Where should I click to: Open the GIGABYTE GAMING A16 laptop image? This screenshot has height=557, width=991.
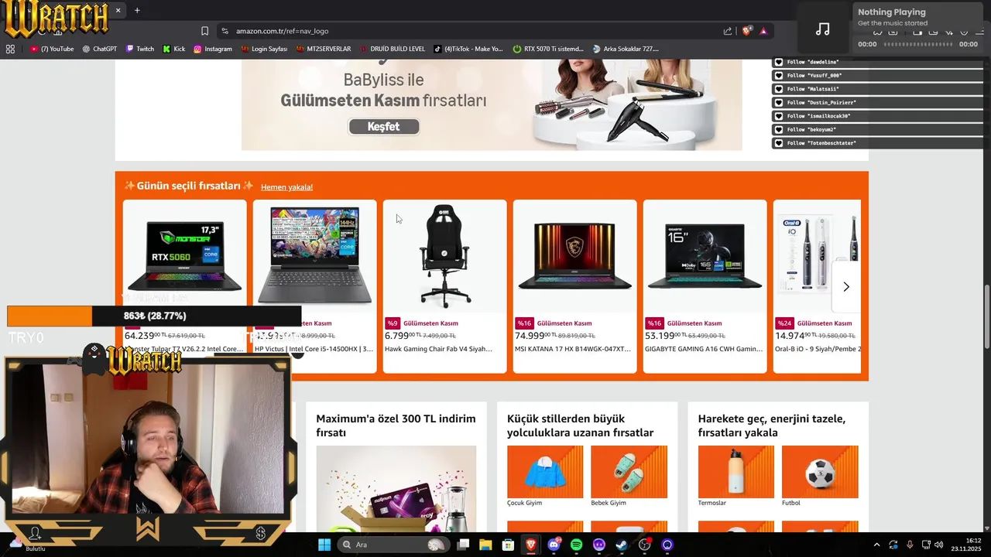click(705, 255)
